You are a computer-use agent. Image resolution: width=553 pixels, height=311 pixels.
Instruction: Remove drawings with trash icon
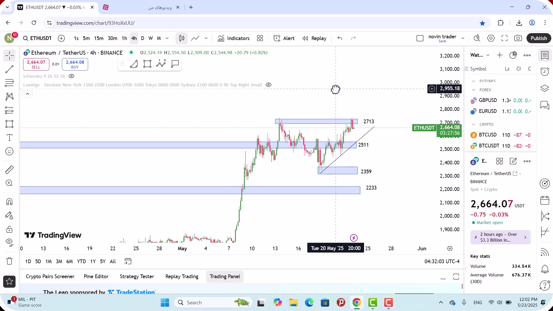(x=10, y=261)
